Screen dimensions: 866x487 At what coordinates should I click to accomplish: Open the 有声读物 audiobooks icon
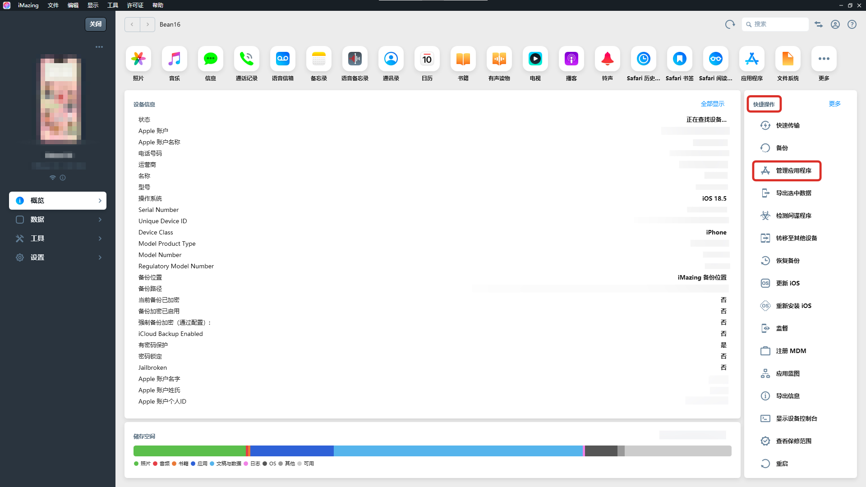[499, 59]
